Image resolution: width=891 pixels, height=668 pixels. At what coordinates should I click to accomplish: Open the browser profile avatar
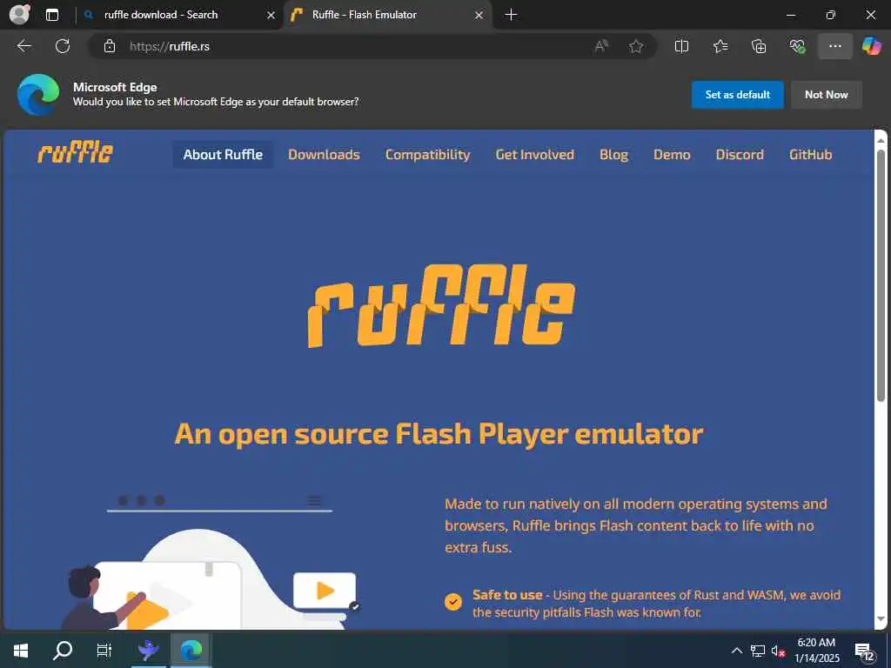[19, 14]
